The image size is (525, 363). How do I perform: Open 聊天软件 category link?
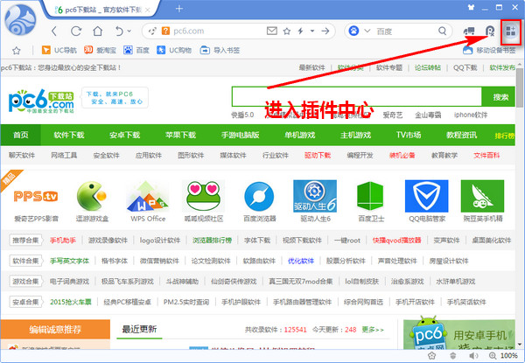(x=22, y=155)
